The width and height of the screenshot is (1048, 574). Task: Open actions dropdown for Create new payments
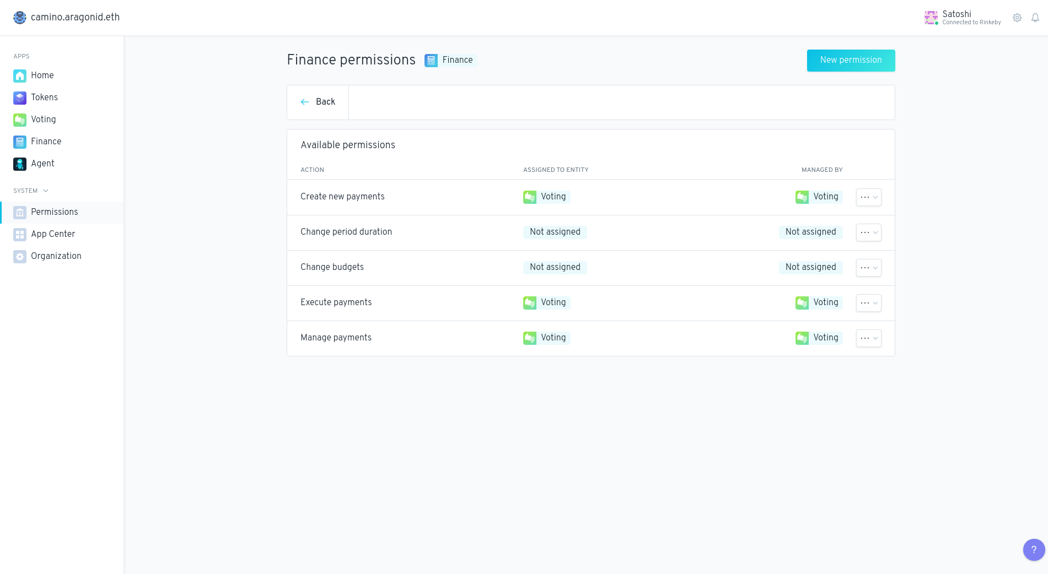tap(868, 197)
